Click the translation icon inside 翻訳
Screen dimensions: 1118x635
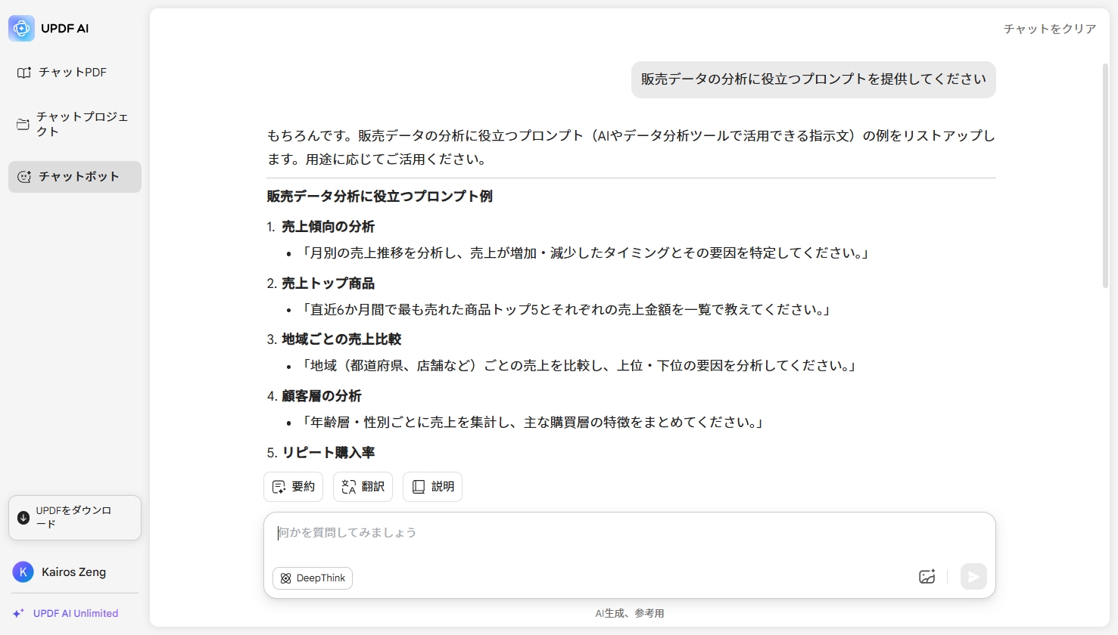point(348,487)
